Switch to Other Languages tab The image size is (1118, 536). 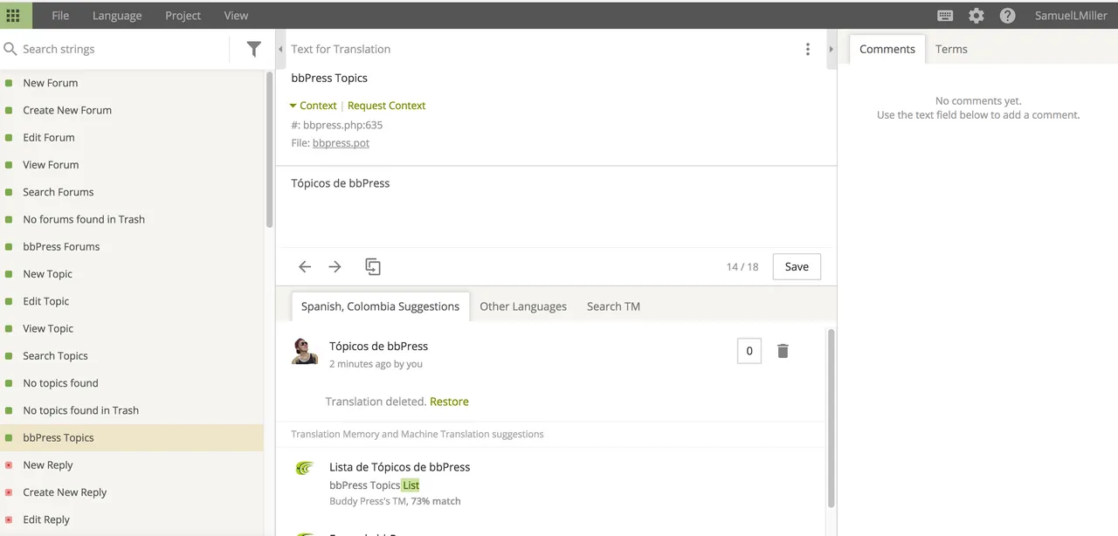tap(523, 306)
